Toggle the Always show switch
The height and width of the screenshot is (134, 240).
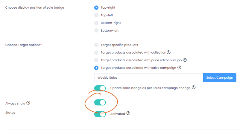click(x=100, y=102)
